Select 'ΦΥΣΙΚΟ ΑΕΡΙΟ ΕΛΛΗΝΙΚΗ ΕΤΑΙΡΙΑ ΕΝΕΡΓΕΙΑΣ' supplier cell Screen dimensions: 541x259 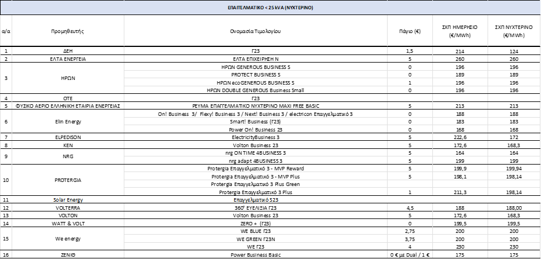coord(67,106)
